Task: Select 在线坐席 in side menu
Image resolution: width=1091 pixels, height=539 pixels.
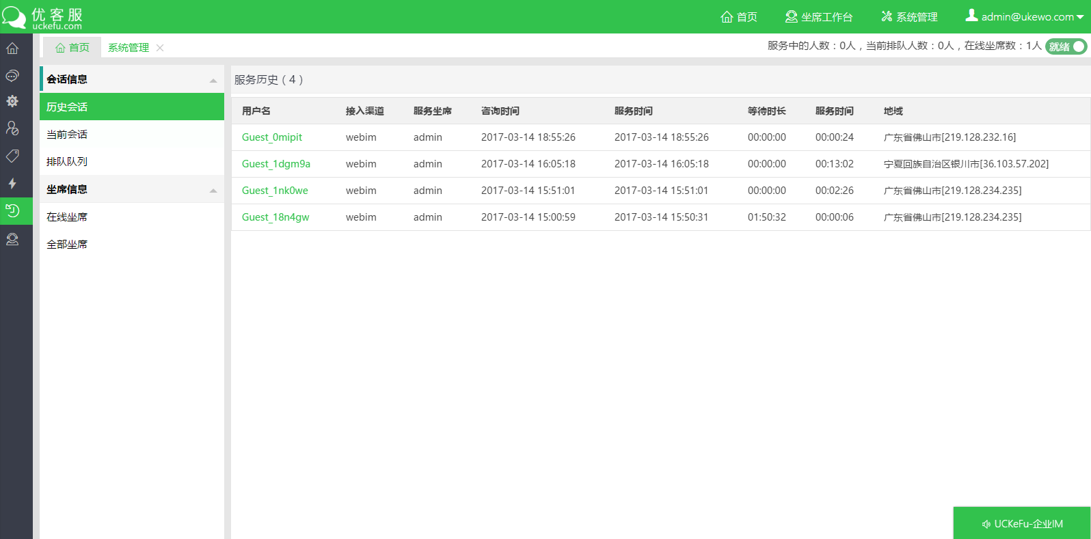Action: 132,217
